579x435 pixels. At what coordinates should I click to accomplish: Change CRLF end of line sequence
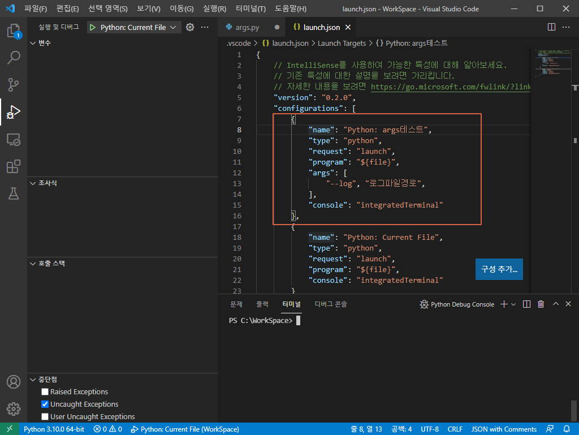pyautogui.click(x=455, y=429)
